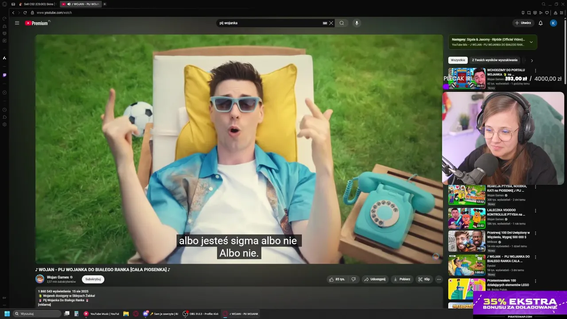
Task: Run search with the magnifier button
Action: coord(342,23)
